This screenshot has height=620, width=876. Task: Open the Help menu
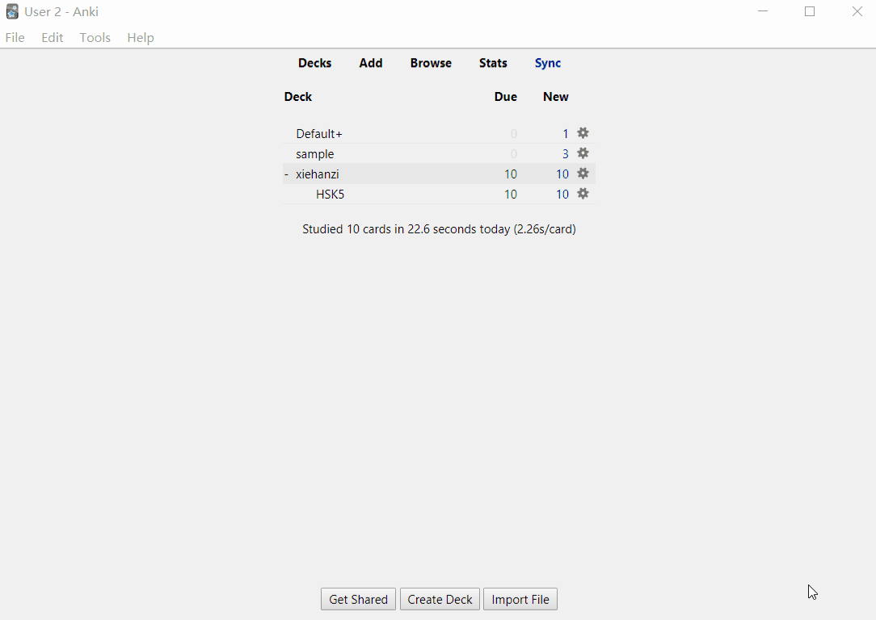pyautogui.click(x=141, y=37)
